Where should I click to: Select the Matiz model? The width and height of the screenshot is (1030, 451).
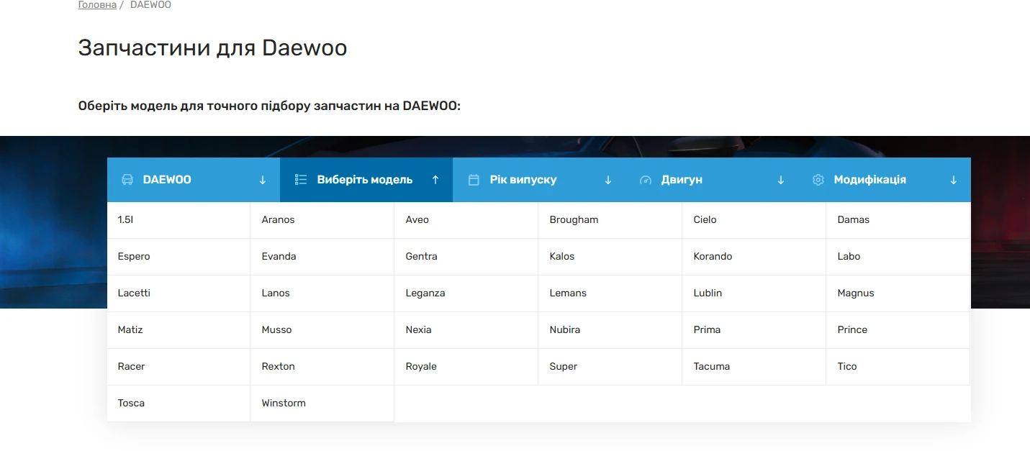(179, 330)
